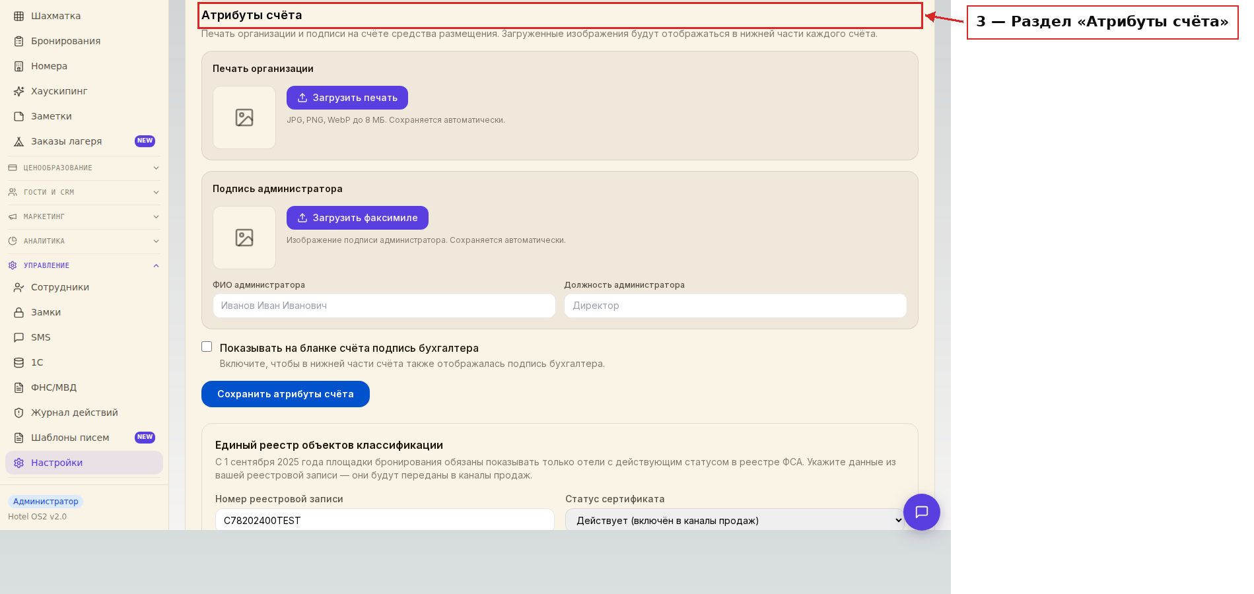Screen dimensions: 1254x594
Task: Open Номера menu item
Action: pyautogui.click(x=84, y=66)
